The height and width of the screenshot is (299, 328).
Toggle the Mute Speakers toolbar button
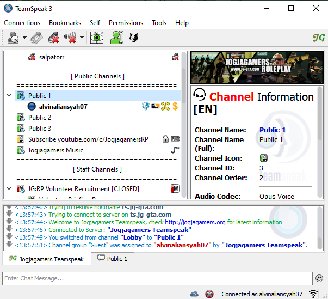pyautogui.click(x=71, y=38)
